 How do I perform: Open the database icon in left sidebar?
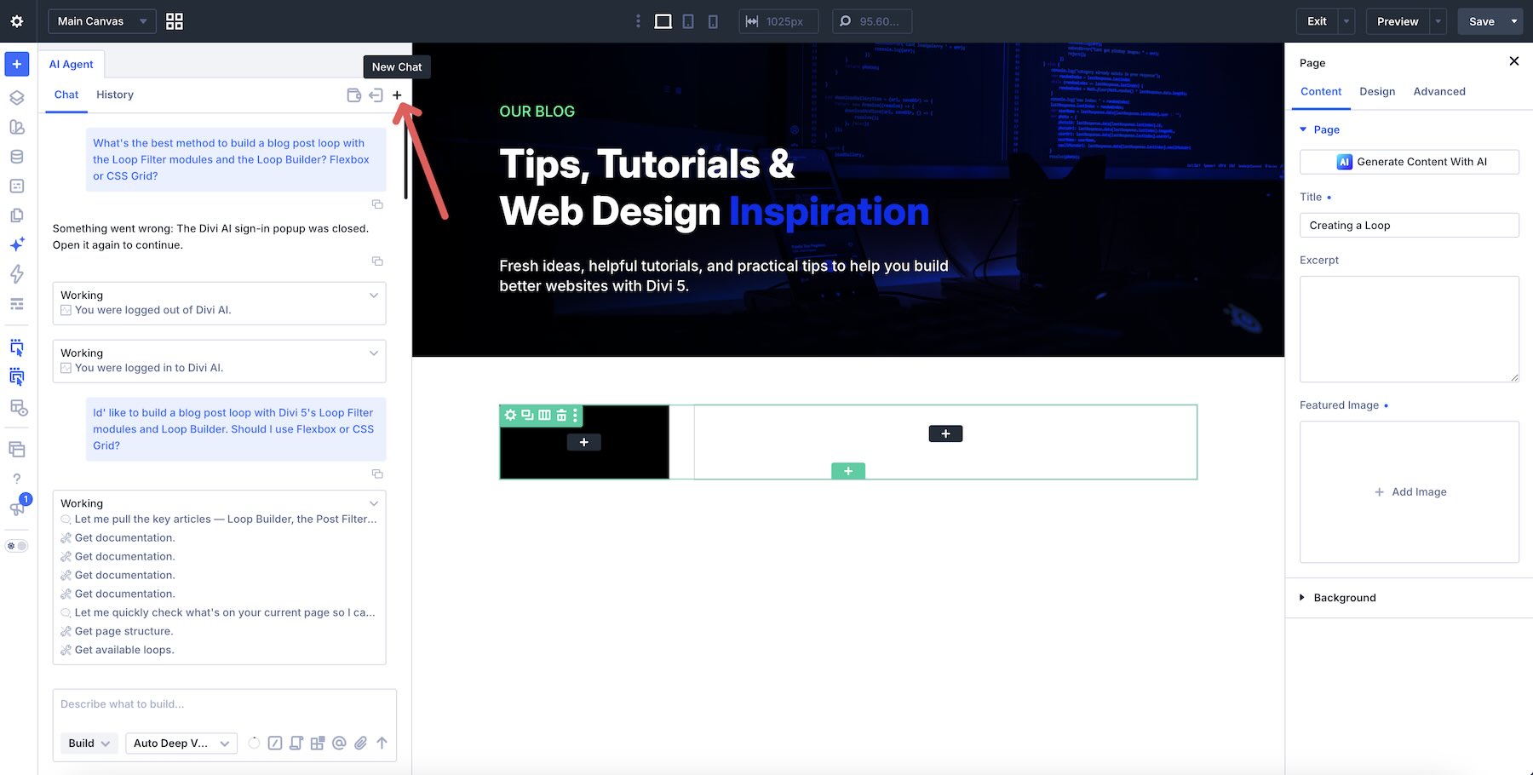(17, 157)
